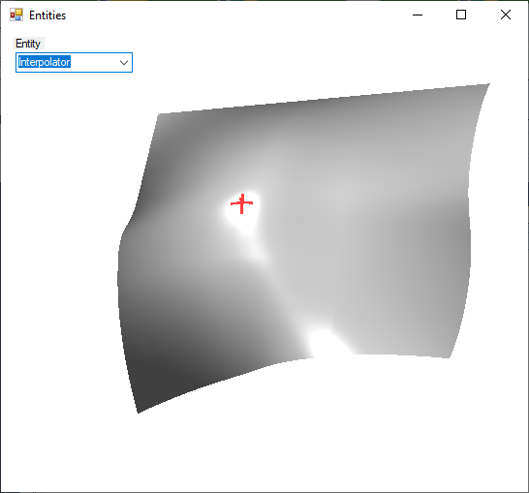The image size is (529, 493).
Task: Close the Entities window
Action: 506,15
